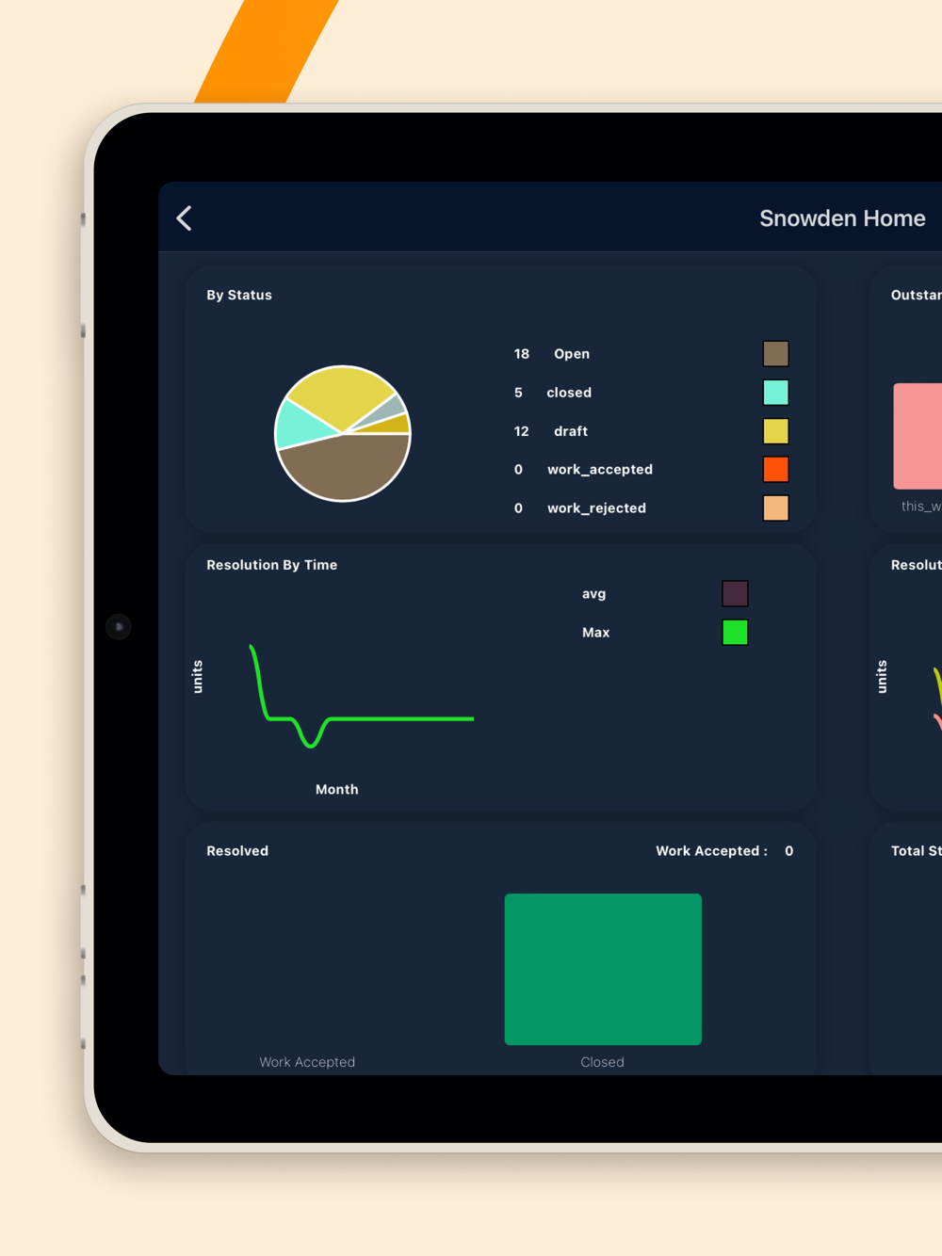Click the count 12 next to draft

coord(522,431)
